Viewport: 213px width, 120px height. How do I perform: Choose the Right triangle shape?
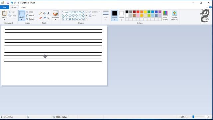[x=63, y=16]
